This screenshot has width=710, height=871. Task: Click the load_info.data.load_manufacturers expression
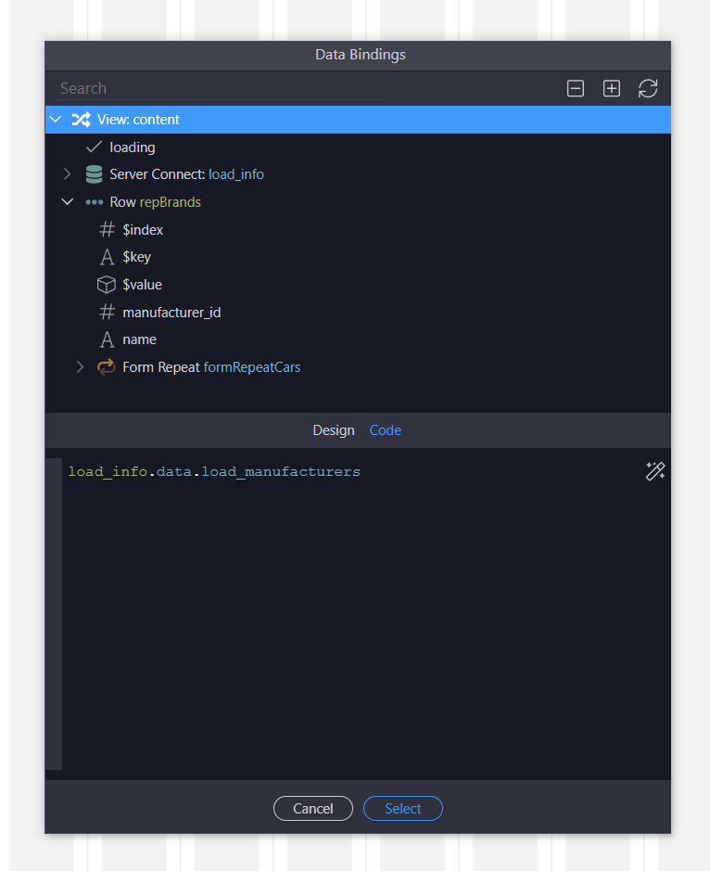coord(214,472)
